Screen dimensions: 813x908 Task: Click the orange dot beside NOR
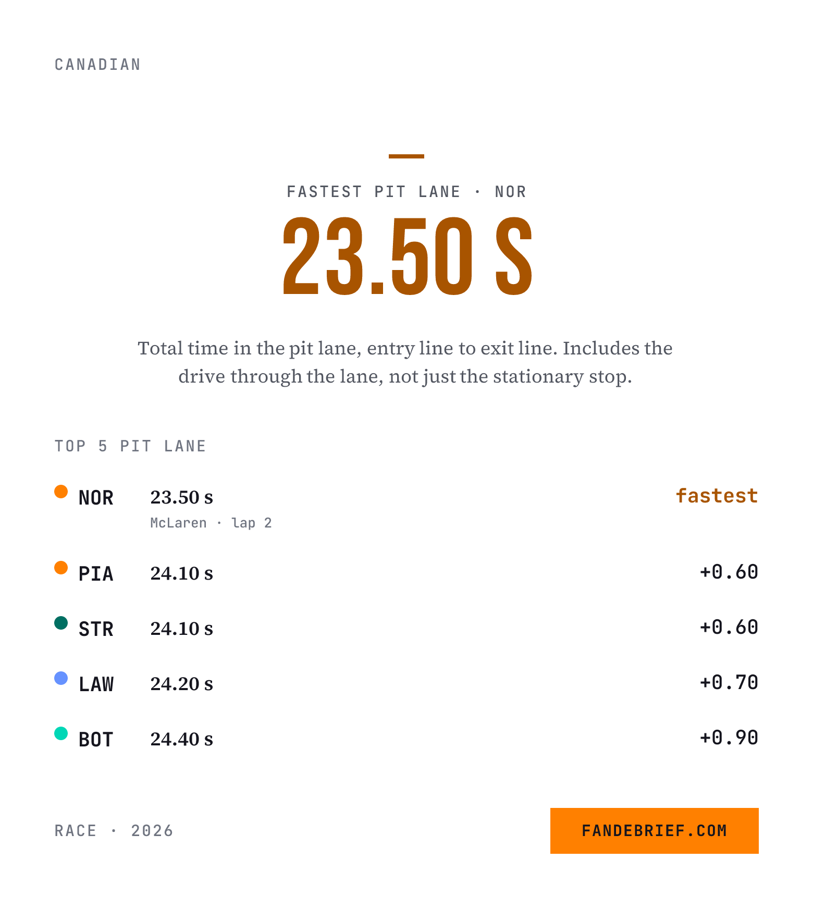(x=61, y=492)
